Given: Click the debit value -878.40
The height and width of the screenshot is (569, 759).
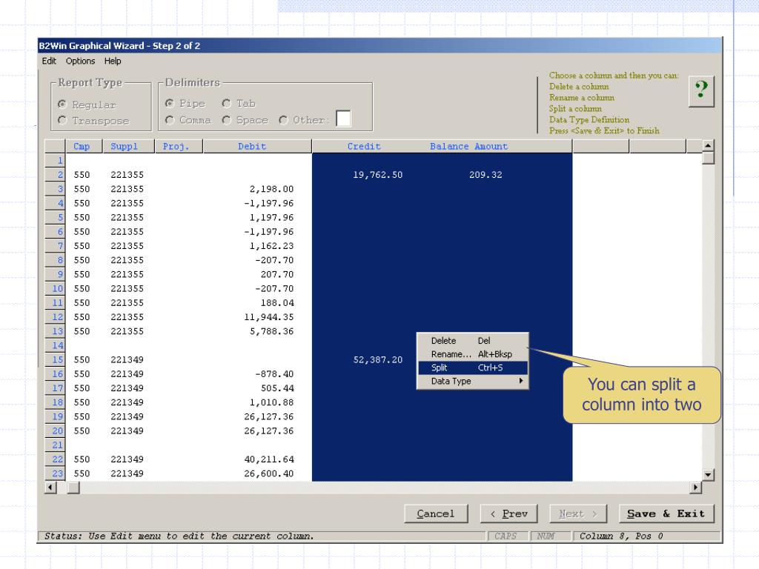Looking at the screenshot, I should [x=274, y=374].
